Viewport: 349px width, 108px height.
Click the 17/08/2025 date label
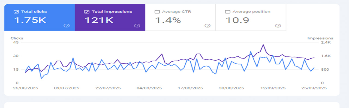click(x=190, y=88)
